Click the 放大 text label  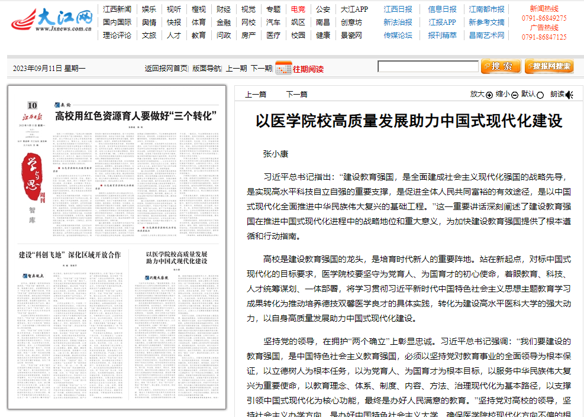(x=477, y=94)
